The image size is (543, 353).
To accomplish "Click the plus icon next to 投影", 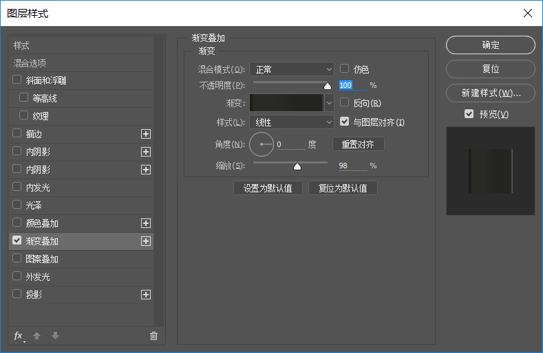I will pyautogui.click(x=146, y=295).
